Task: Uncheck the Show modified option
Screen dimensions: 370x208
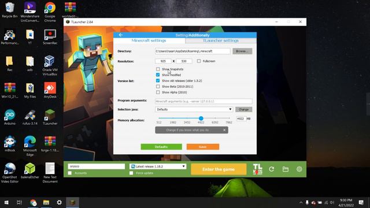Action: point(158,75)
